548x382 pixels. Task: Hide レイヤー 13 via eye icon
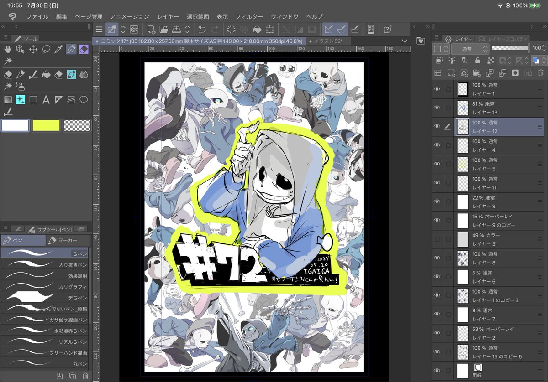pos(437,108)
